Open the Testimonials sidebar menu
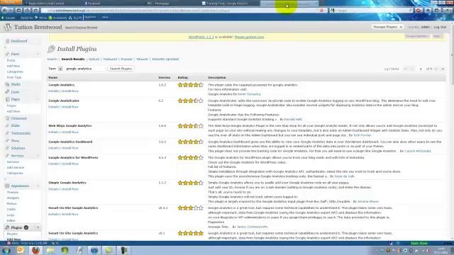 coord(21,133)
